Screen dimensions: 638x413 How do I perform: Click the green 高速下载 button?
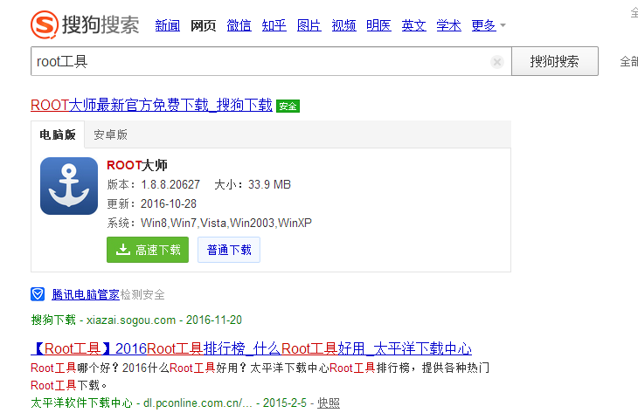point(148,250)
